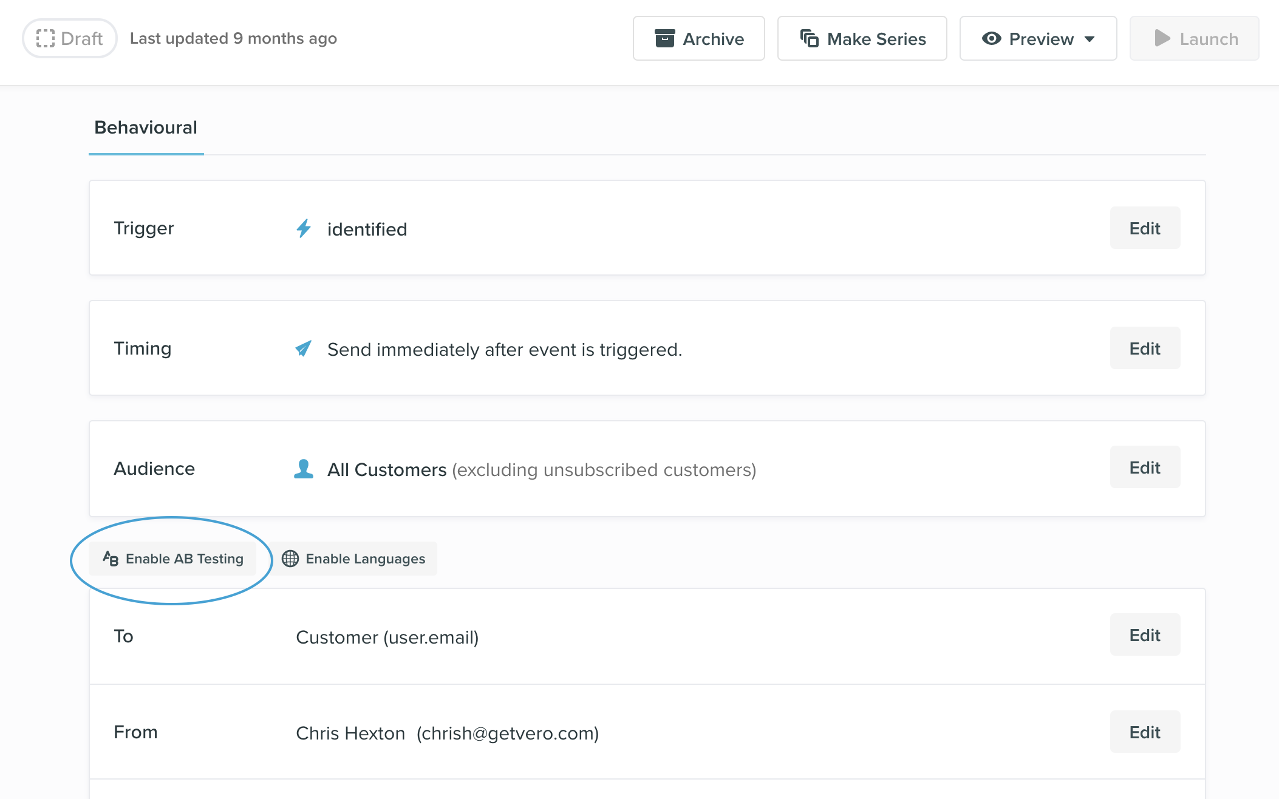Switch to the Behavioural tab
The width and height of the screenshot is (1279, 799).
click(145, 127)
